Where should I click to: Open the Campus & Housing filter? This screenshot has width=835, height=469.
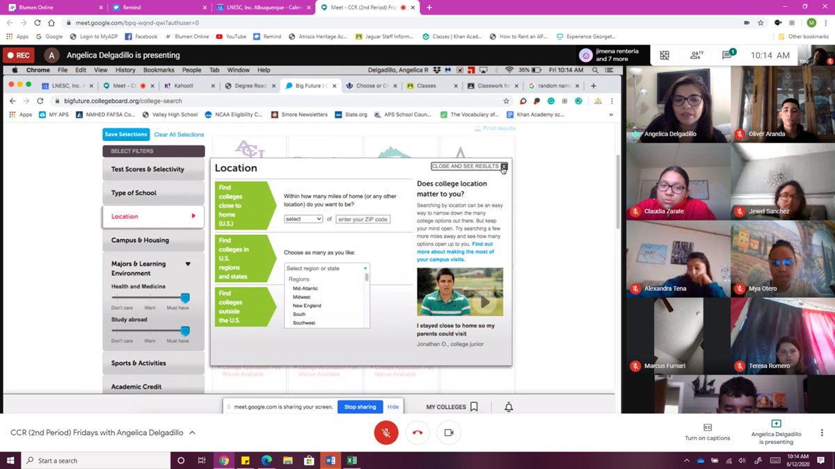tap(153, 240)
